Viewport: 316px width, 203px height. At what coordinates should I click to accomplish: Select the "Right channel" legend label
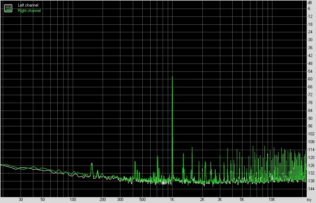29,11
